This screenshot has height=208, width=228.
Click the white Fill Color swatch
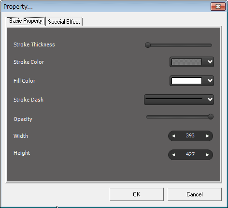click(x=186, y=81)
